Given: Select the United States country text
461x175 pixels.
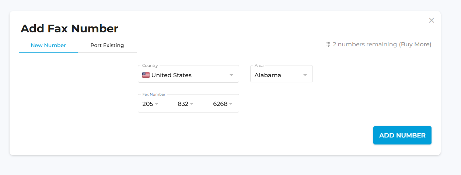Looking at the screenshot, I should (171, 75).
